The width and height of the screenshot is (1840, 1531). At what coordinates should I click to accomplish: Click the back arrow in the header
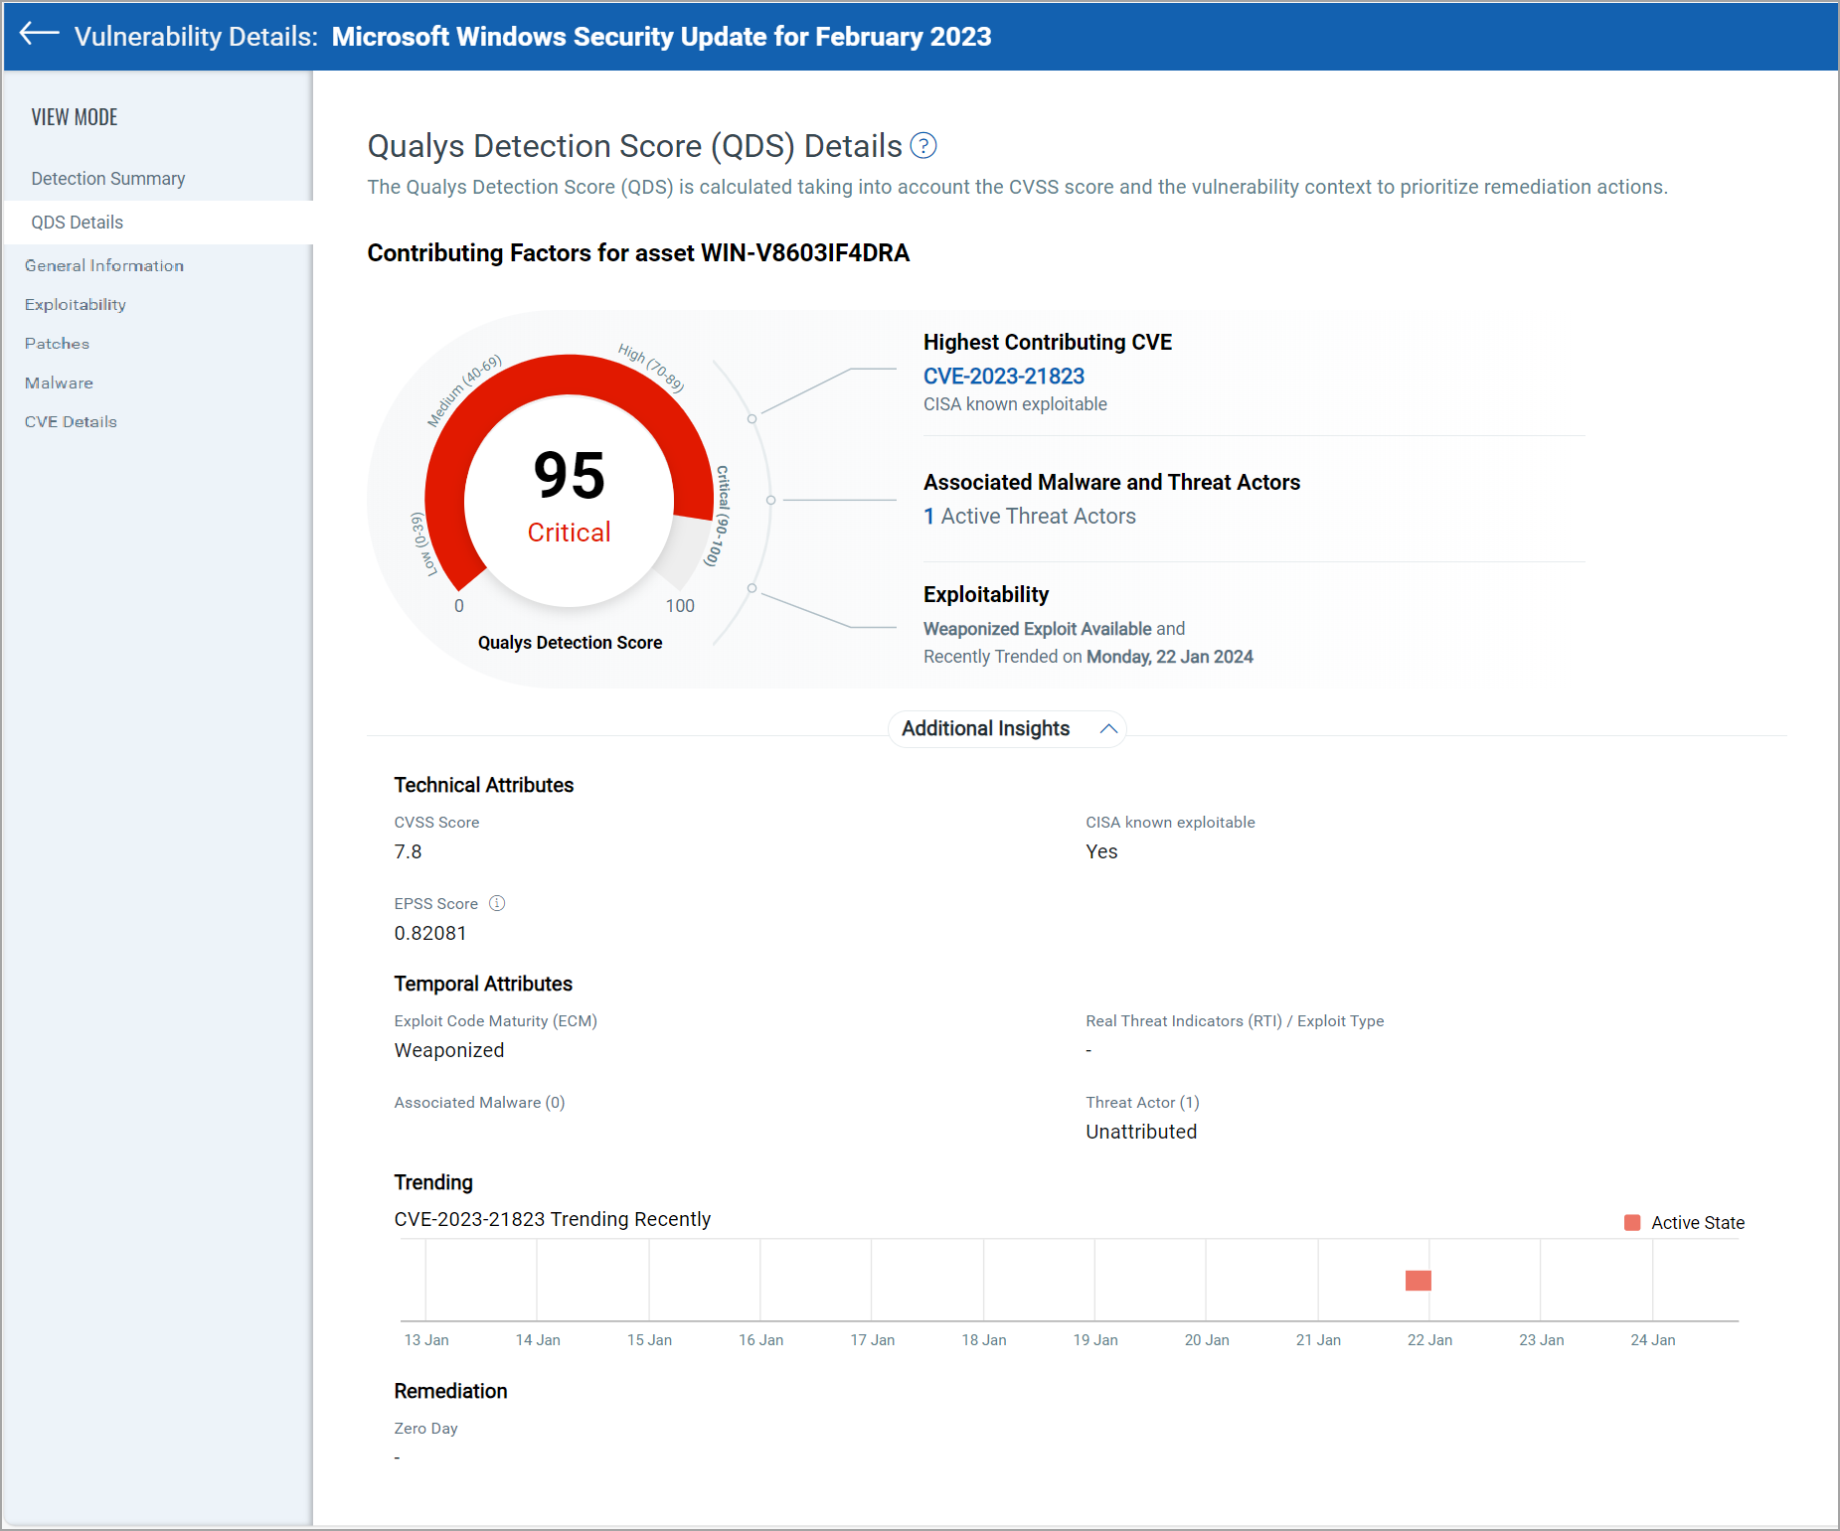pyautogui.click(x=40, y=34)
